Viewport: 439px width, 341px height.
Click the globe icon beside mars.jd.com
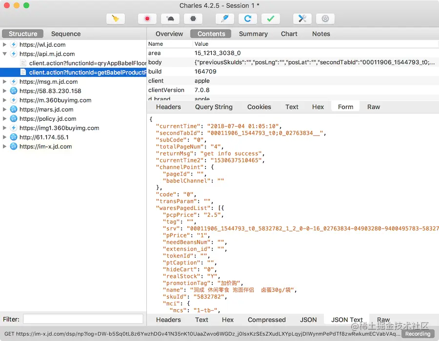tap(14, 109)
